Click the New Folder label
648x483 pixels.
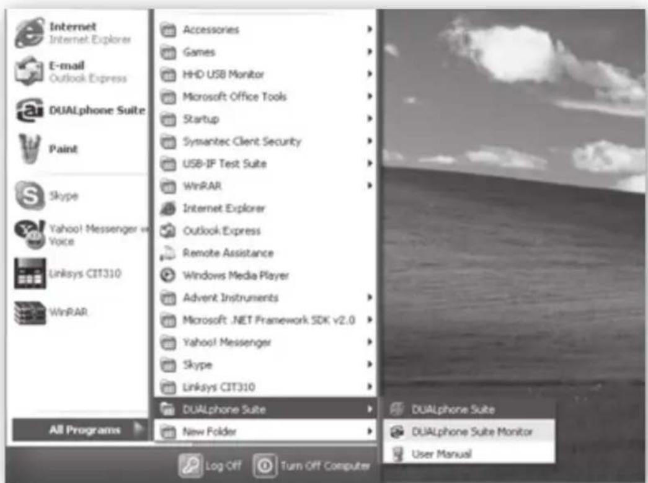(210, 432)
